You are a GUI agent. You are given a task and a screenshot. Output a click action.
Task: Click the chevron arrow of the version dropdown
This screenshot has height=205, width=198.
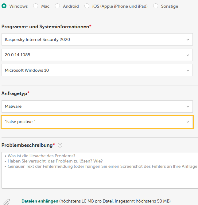(188, 55)
